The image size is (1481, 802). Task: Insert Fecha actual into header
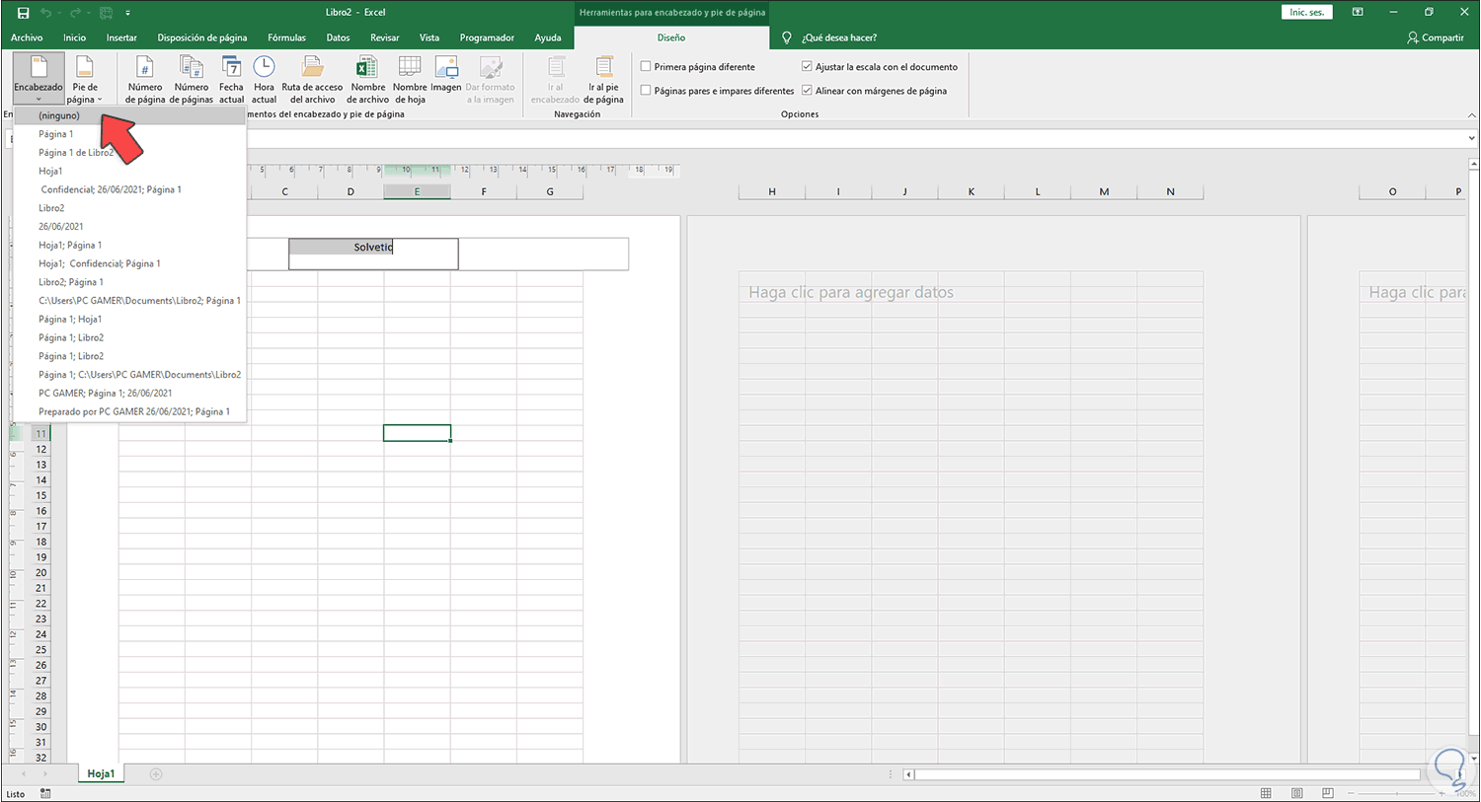(x=231, y=78)
